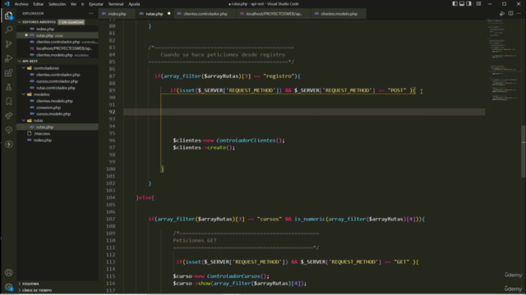Open the Archivo menu
The width and height of the screenshot is (526, 295).
(x=21, y=4)
